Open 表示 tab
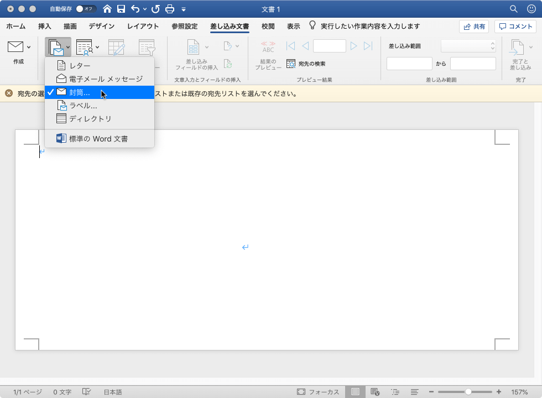 click(294, 27)
